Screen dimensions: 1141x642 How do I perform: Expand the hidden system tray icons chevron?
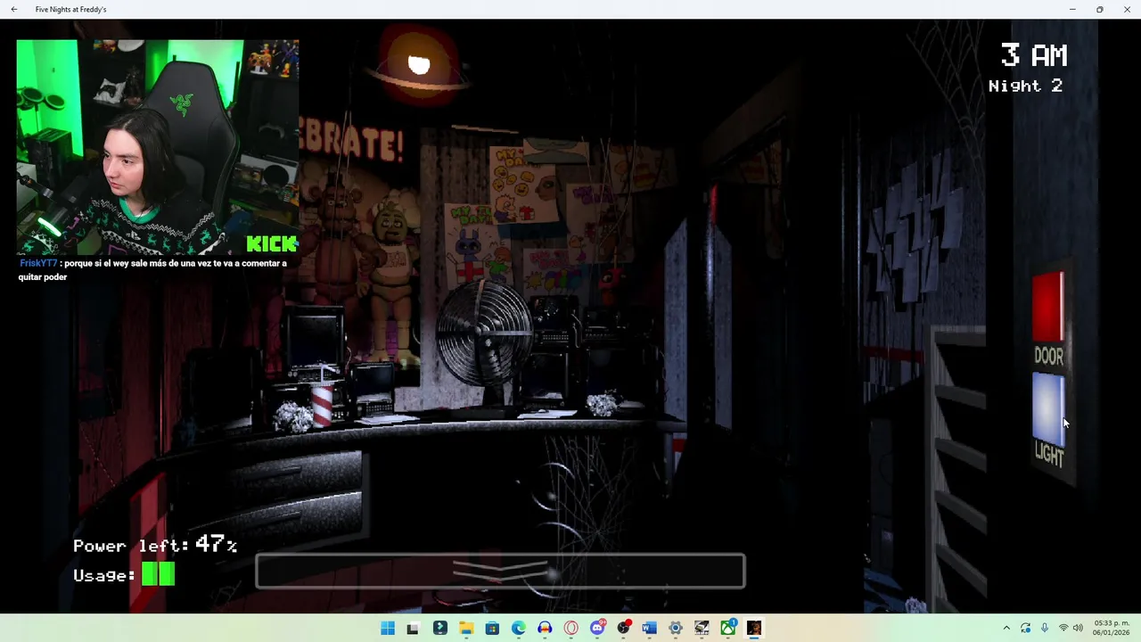[1006, 629]
